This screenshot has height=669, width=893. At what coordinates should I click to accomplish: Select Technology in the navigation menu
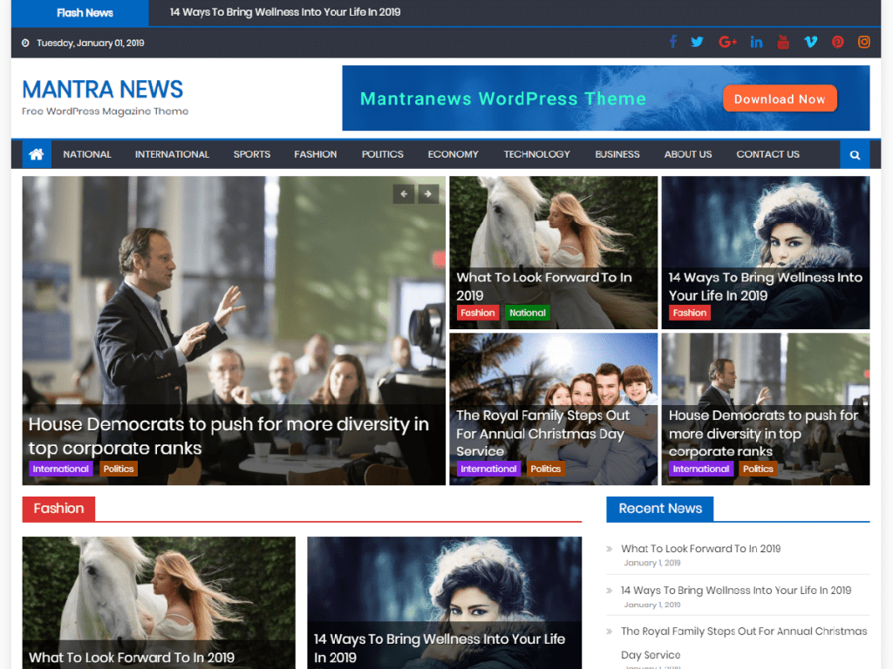536,154
